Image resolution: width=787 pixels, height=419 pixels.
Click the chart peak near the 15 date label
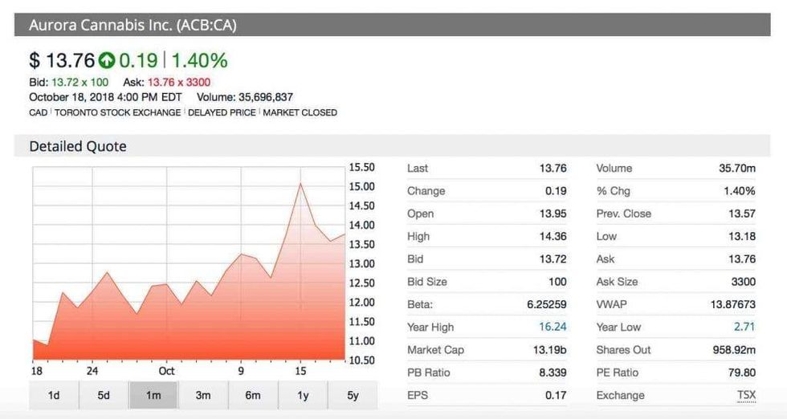(x=300, y=184)
